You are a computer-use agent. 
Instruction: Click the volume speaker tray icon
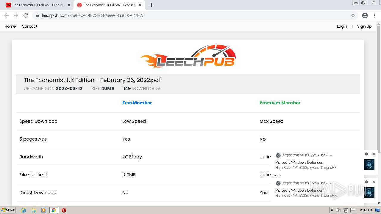click(338, 210)
